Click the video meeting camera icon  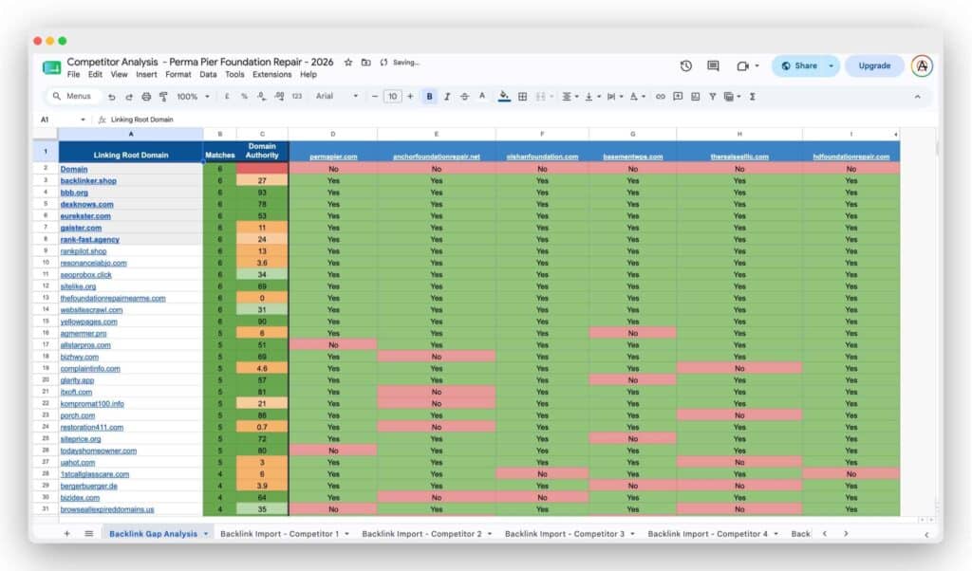tap(742, 65)
